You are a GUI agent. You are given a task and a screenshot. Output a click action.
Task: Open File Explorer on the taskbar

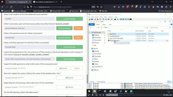point(95,91)
